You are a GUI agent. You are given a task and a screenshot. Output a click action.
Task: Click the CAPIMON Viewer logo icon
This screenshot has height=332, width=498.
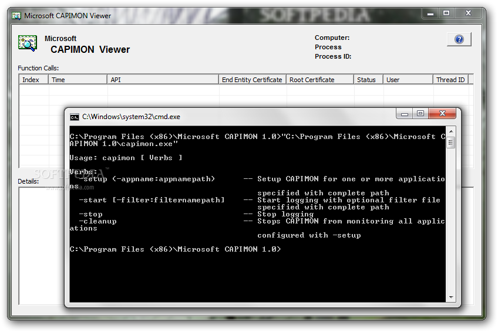pyautogui.click(x=28, y=43)
